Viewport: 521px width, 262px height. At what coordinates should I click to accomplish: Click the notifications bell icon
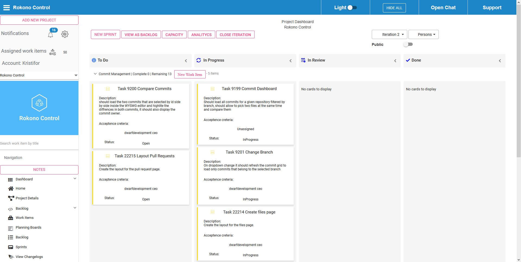[x=50, y=35]
